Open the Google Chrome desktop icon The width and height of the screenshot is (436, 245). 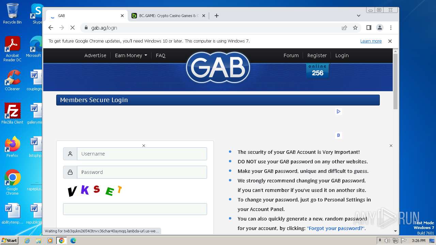(x=12, y=182)
